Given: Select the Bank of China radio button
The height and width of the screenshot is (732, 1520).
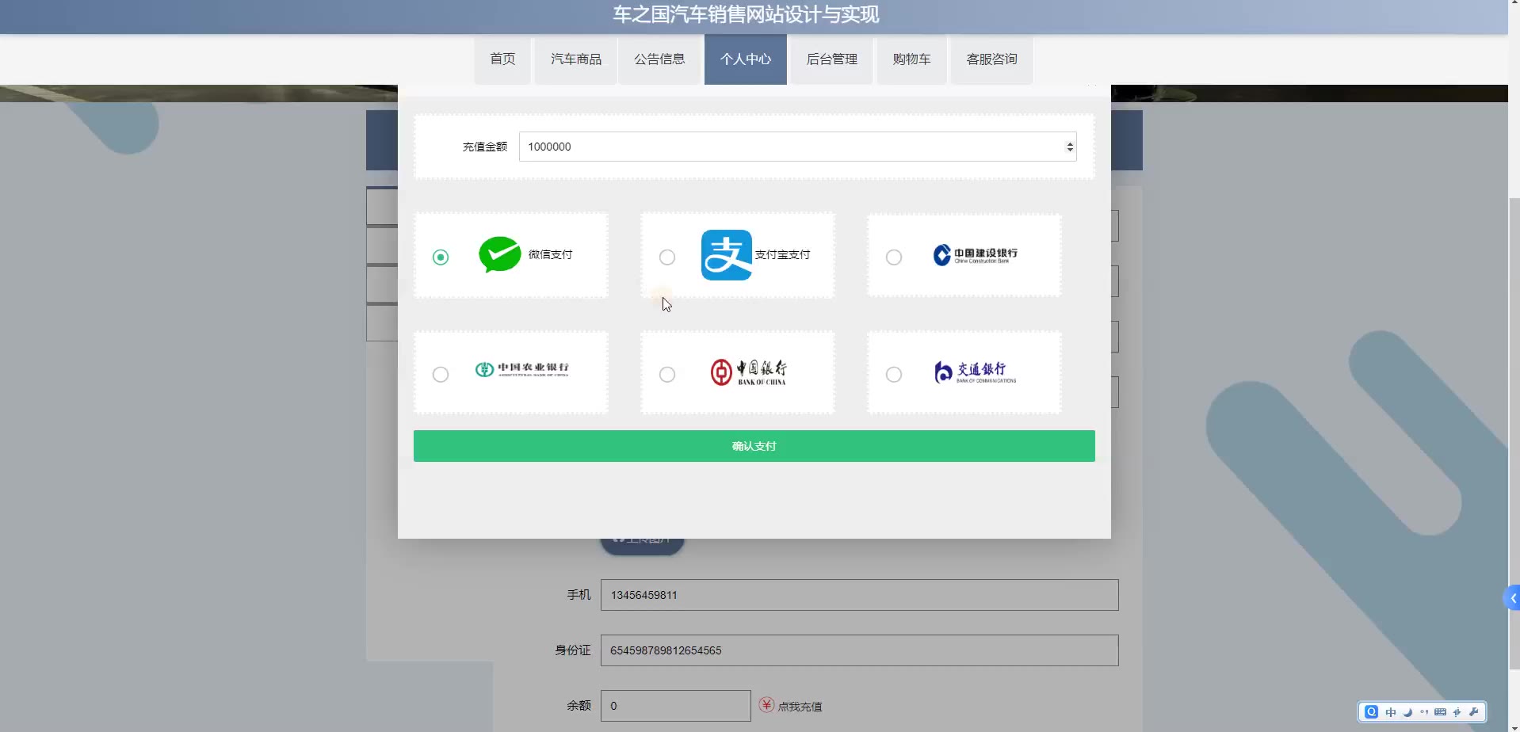Looking at the screenshot, I should point(667,374).
